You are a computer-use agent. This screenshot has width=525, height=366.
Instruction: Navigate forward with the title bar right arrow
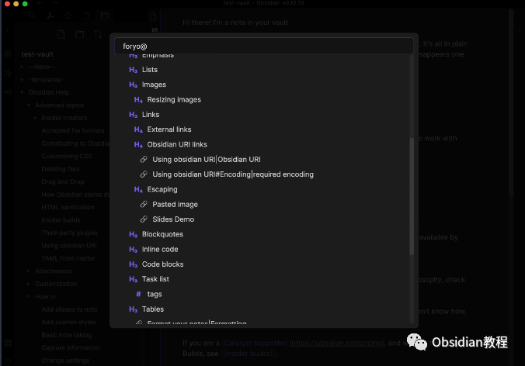tap(55, 3)
